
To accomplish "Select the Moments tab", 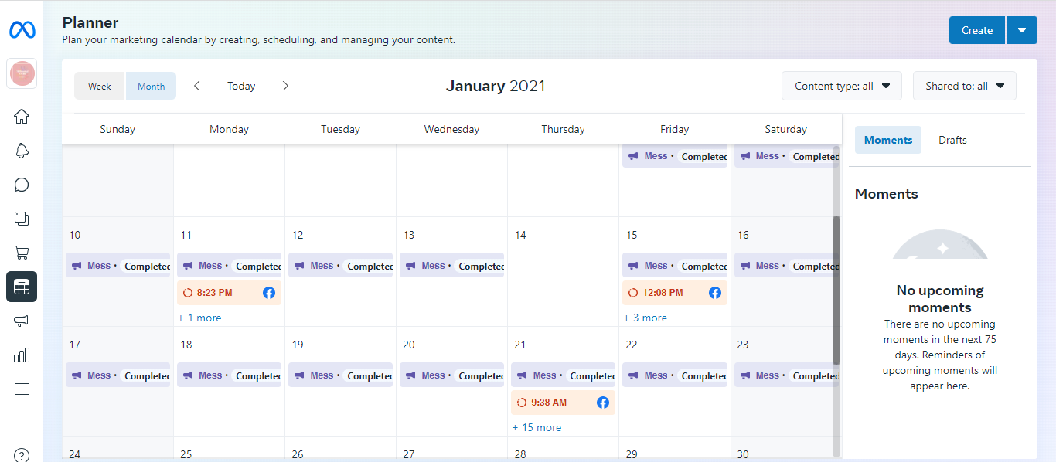I will pos(887,140).
